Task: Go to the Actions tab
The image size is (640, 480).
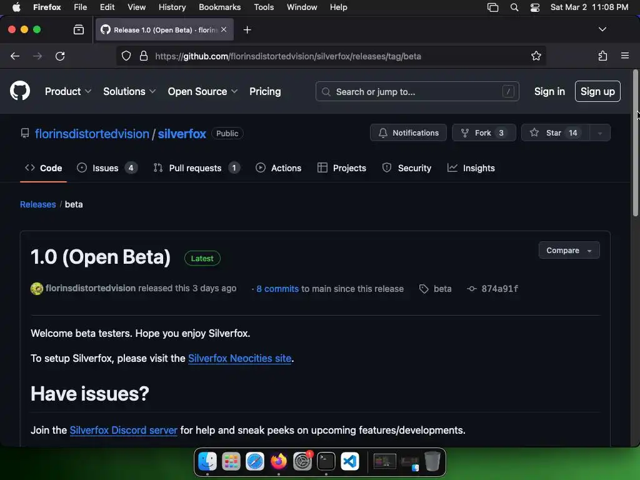Action: click(278, 168)
